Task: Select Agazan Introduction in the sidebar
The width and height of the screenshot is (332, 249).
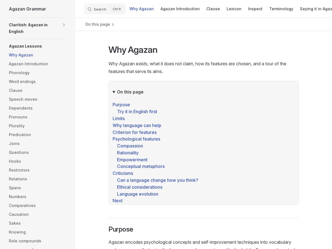Action: pos(28,64)
